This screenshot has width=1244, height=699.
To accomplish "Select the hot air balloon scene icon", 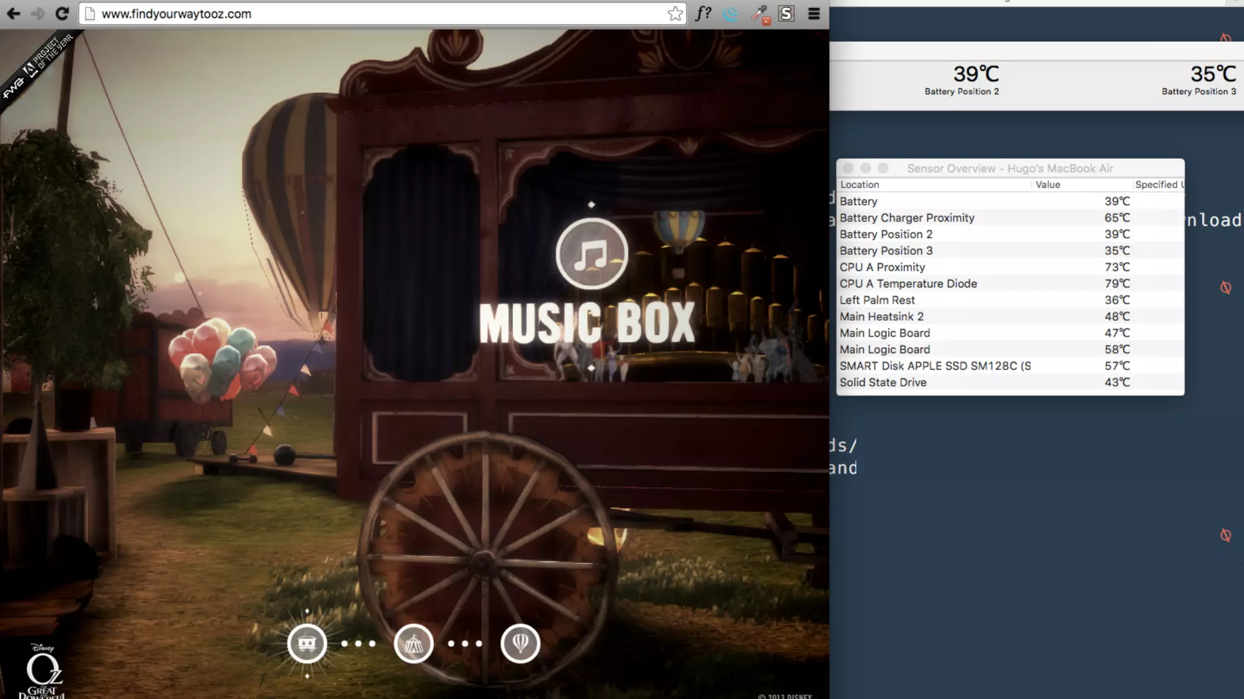I will (x=521, y=643).
